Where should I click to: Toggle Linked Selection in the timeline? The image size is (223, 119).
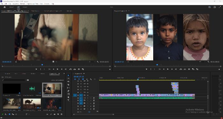[83, 79]
